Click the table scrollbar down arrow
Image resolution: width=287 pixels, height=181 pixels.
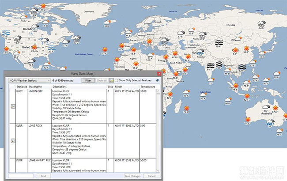pos(158,171)
